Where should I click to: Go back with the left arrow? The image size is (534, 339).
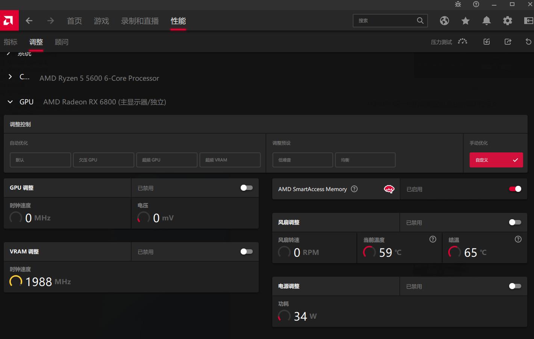pos(29,21)
